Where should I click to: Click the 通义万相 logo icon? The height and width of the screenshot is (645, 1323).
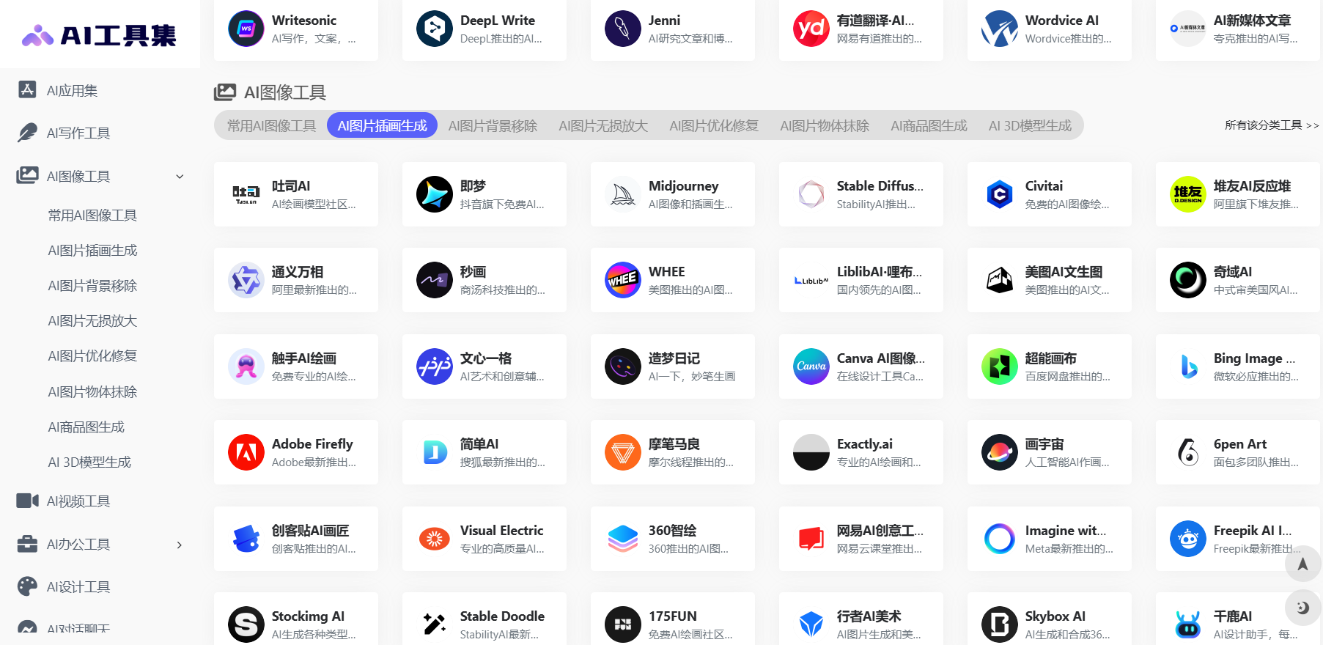tap(246, 280)
